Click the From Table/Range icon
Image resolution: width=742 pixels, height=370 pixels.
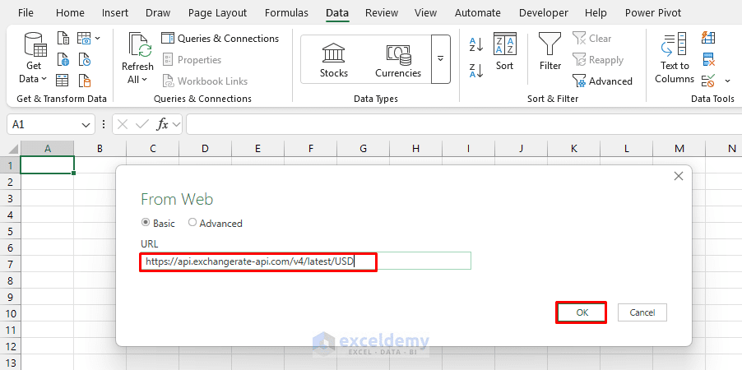(63, 81)
